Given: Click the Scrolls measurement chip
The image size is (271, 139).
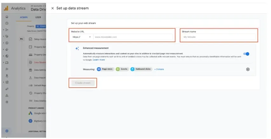Looking at the screenshot, I should pyautogui.click(x=122, y=69).
